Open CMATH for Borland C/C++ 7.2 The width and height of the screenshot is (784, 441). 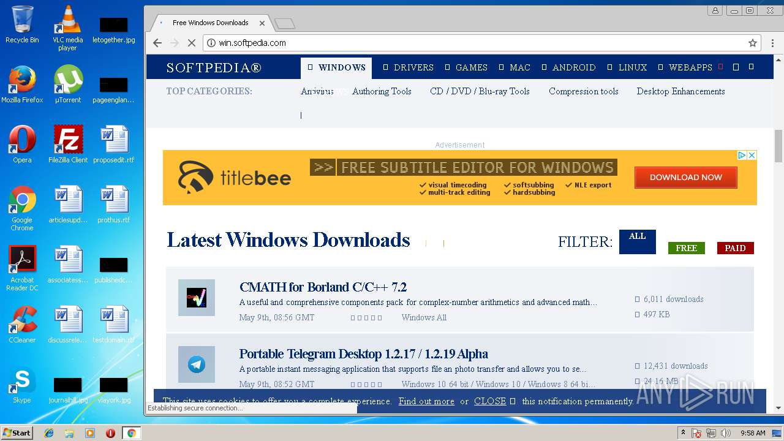(x=323, y=287)
